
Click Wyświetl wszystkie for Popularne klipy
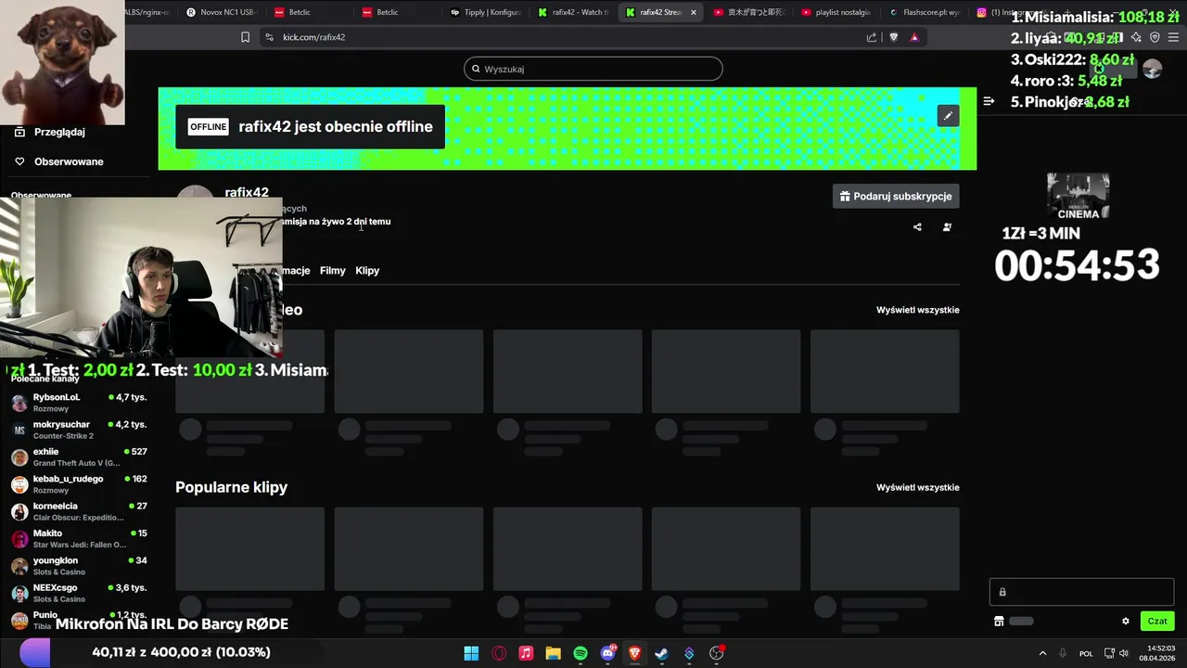tap(918, 487)
